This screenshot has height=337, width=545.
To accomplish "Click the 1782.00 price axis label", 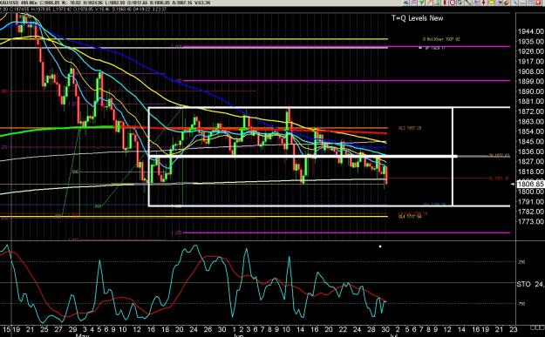I will pos(531,212).
